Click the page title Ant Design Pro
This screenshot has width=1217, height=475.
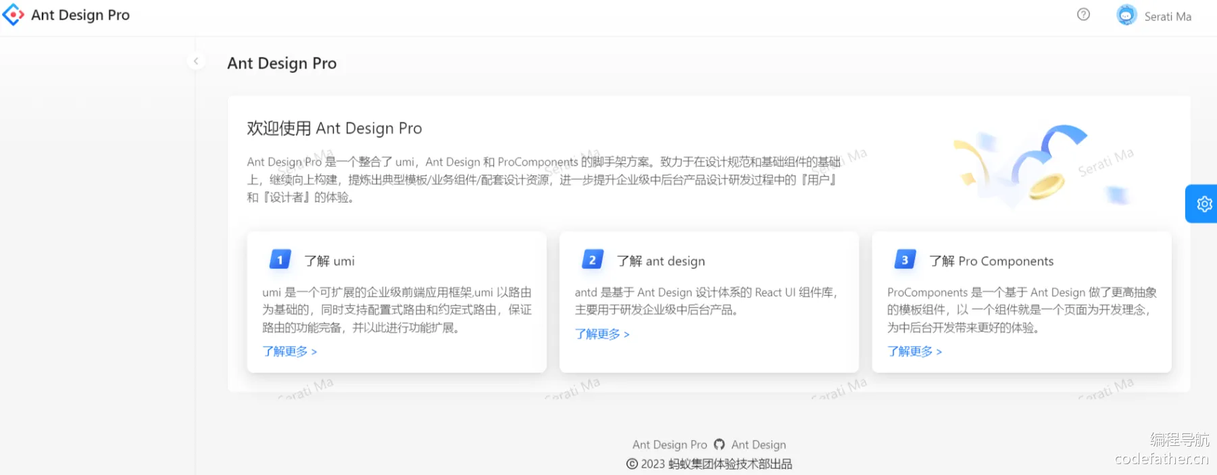pos(282,64)
